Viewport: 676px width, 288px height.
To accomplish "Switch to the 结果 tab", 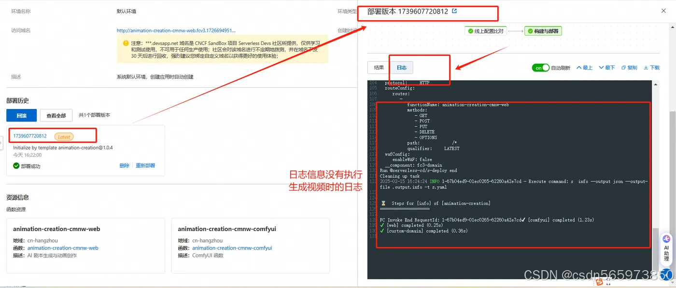I will [x=379, y=68].
